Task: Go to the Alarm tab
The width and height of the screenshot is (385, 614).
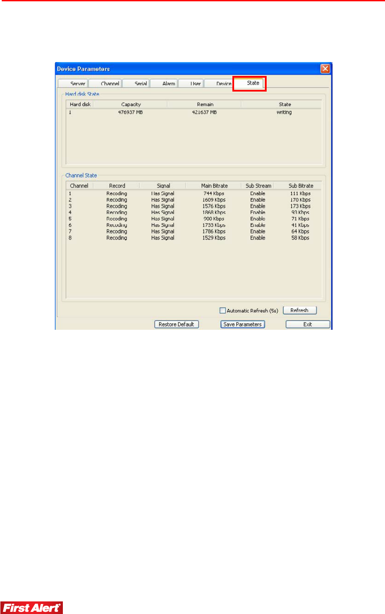Action: pyautogui.click(x=164, y=84)
